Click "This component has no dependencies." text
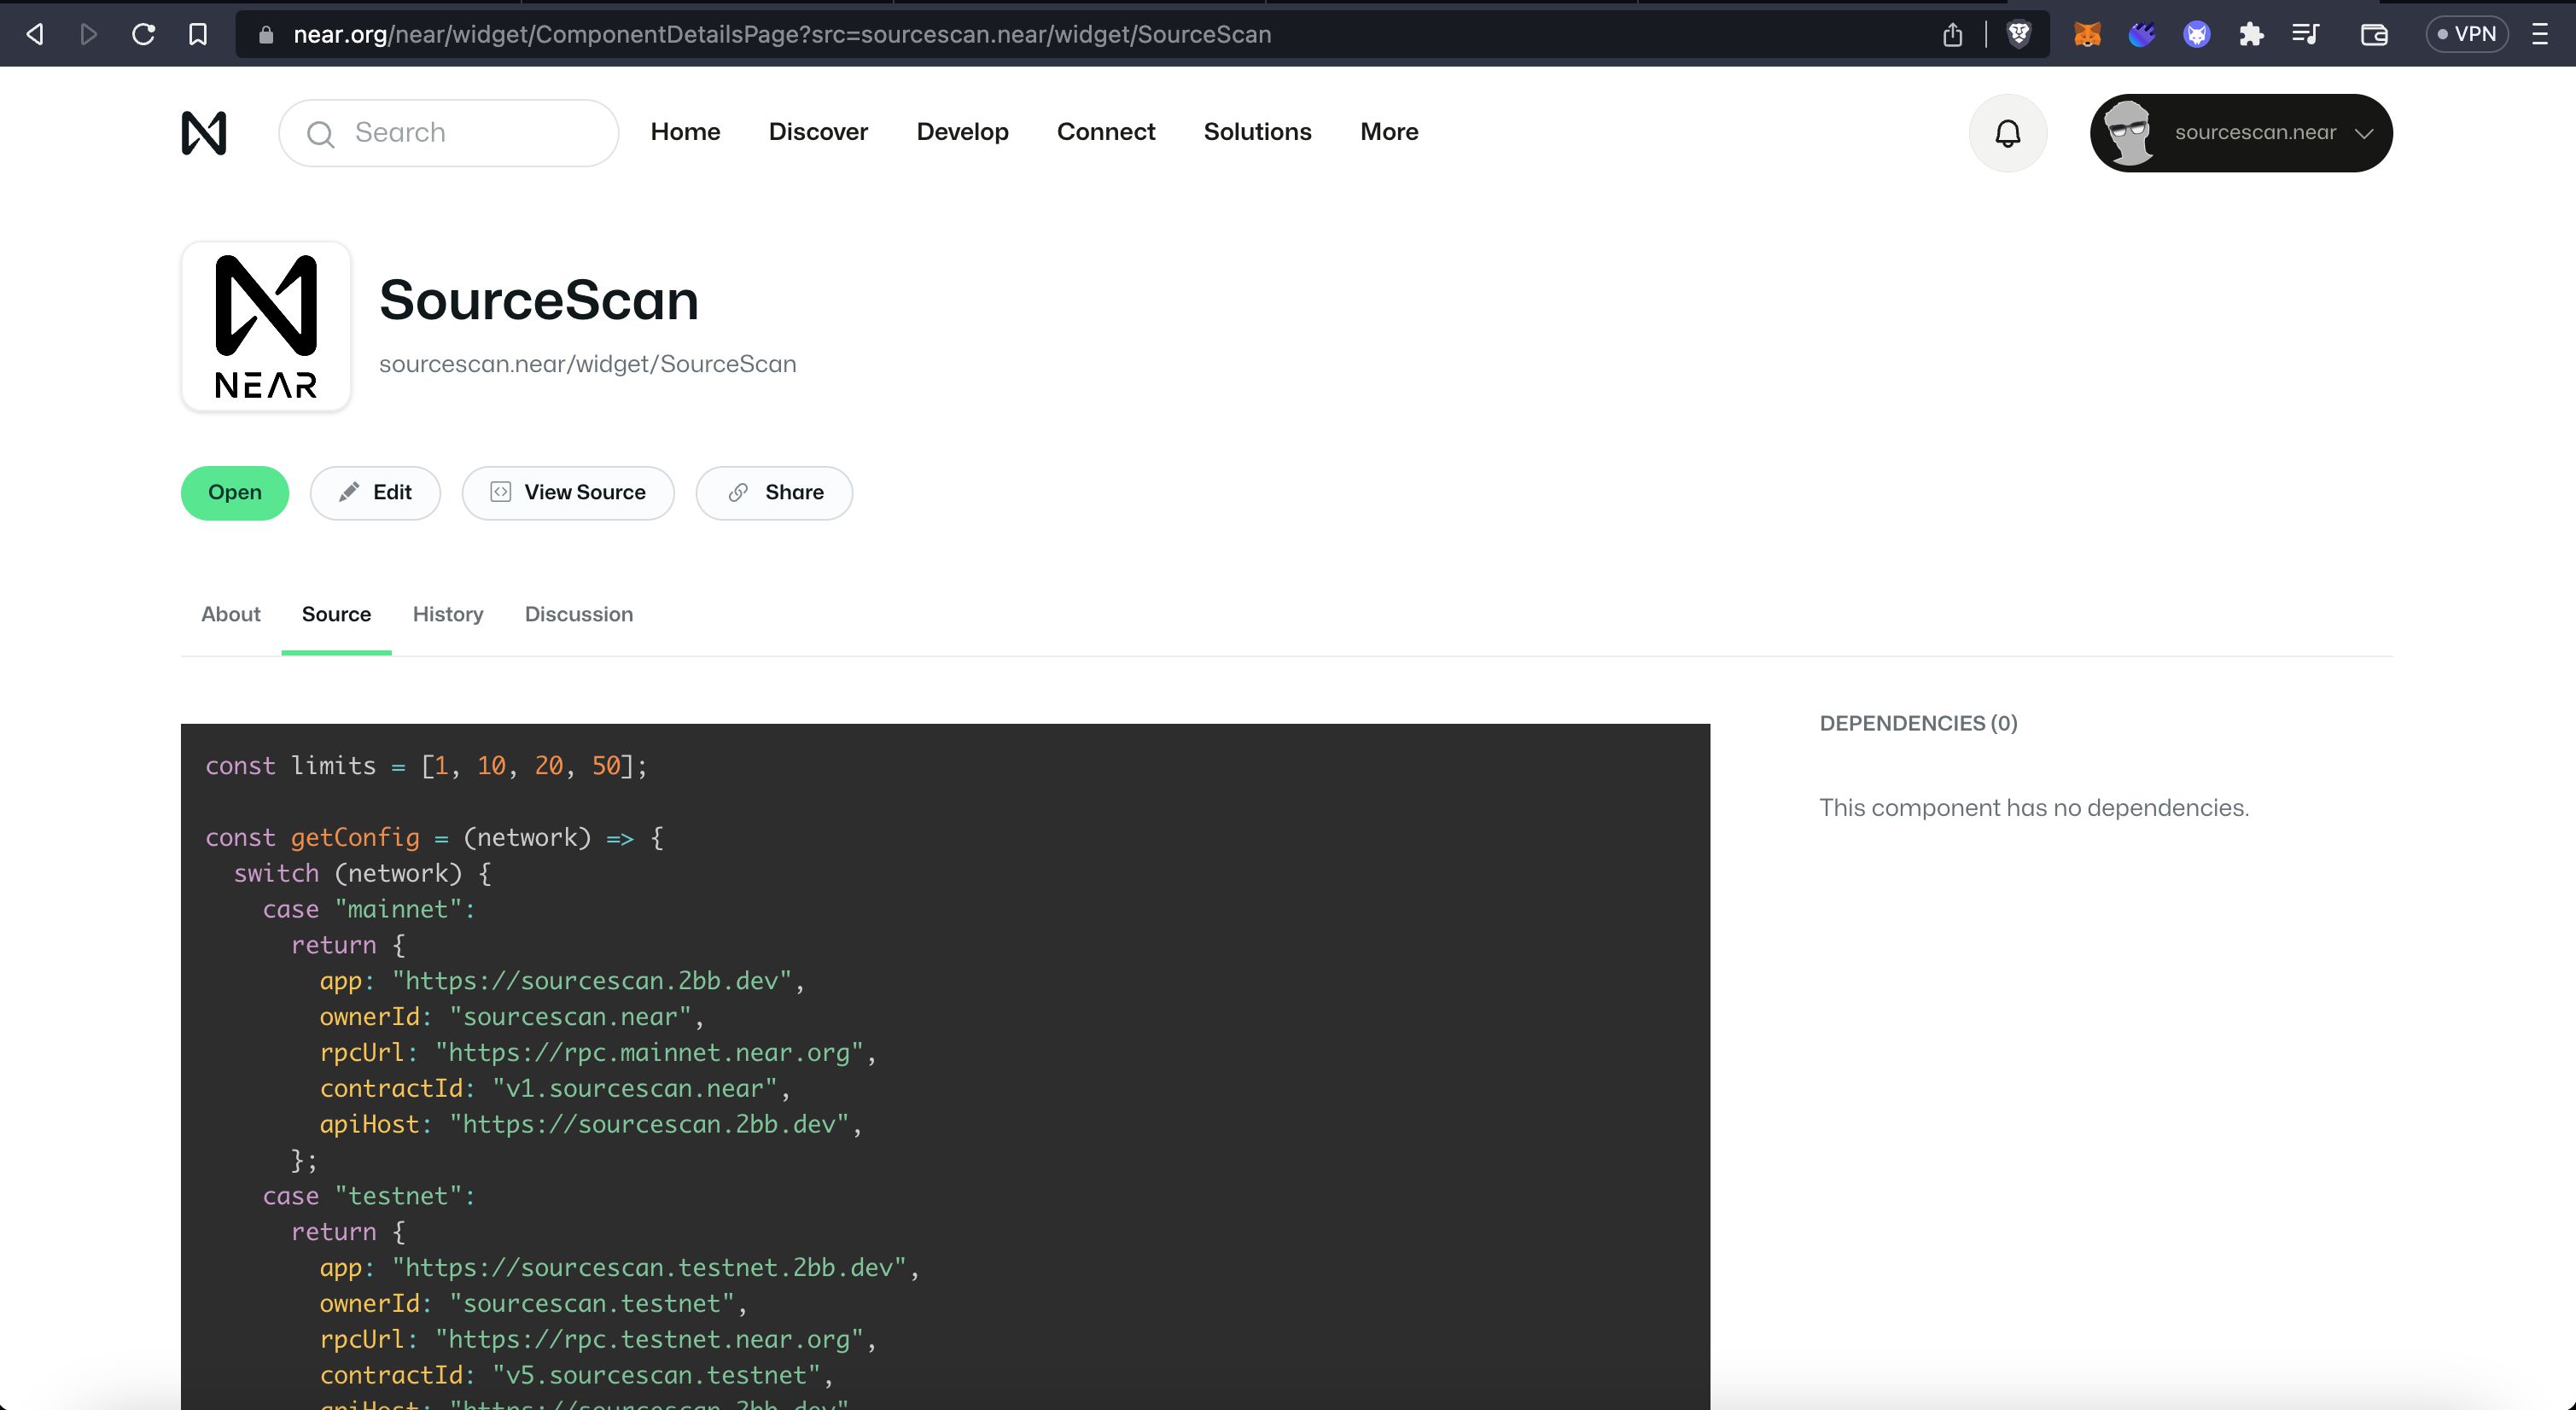The image size is (2576, 1410). click(x=2034, y=808)
